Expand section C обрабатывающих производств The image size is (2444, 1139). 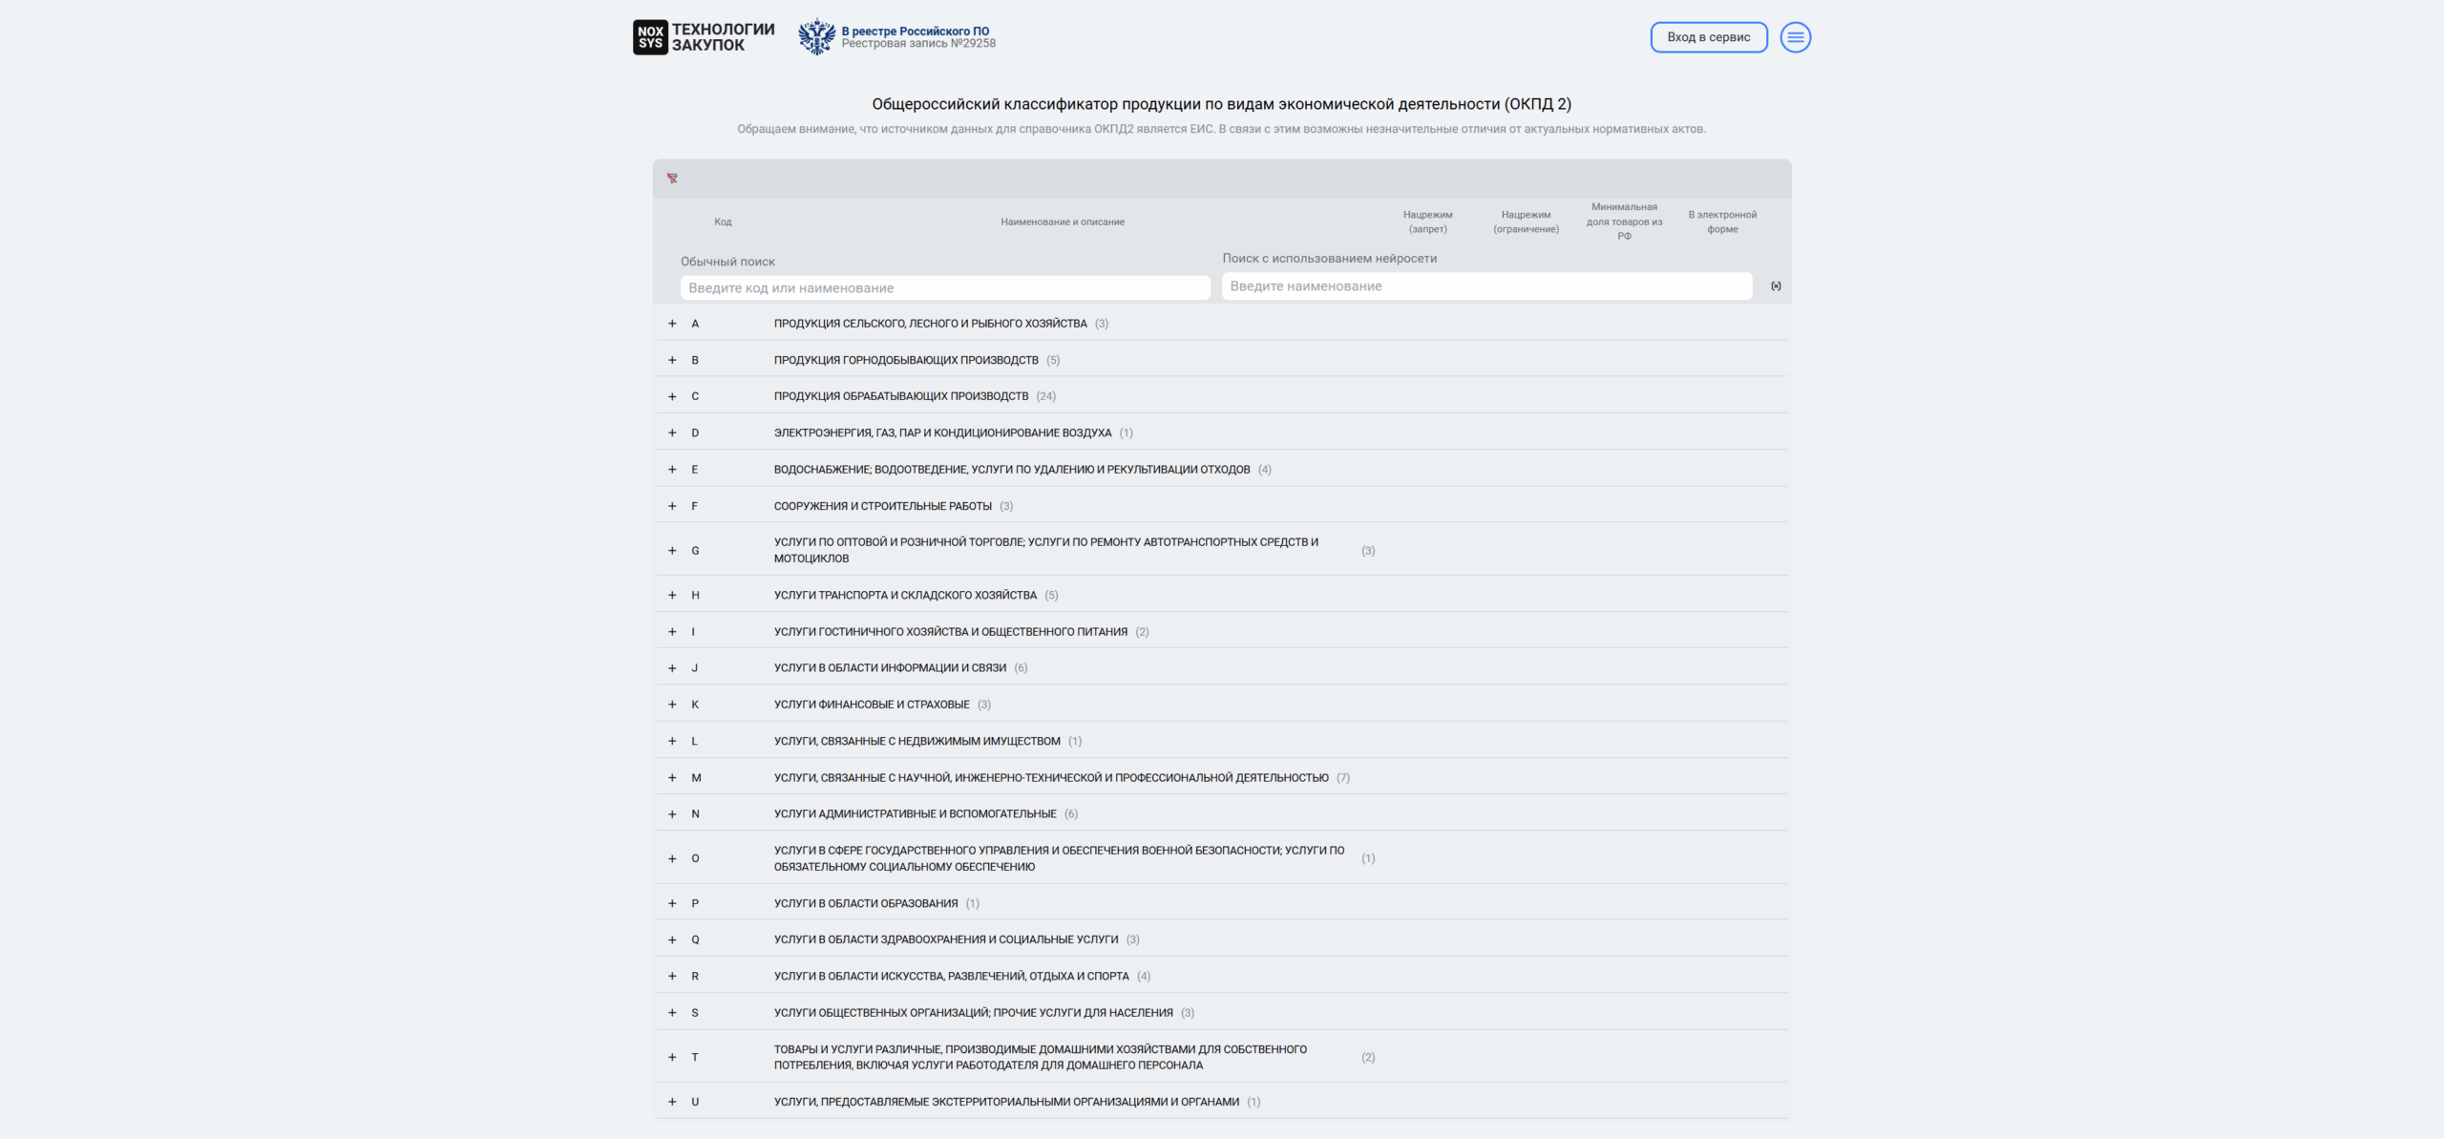tap(672, 396)
